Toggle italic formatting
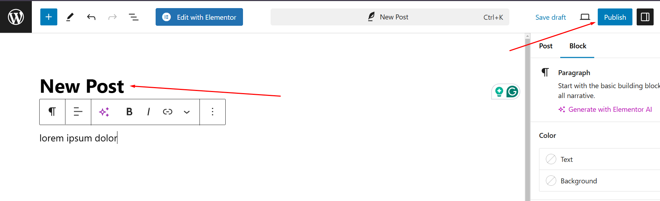 (x=149, y=112)
